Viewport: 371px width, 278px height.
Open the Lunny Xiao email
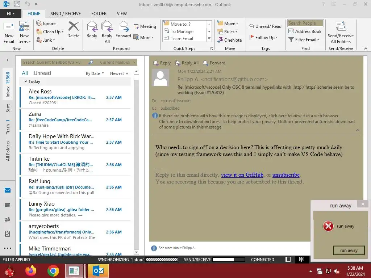coord(75,209)
